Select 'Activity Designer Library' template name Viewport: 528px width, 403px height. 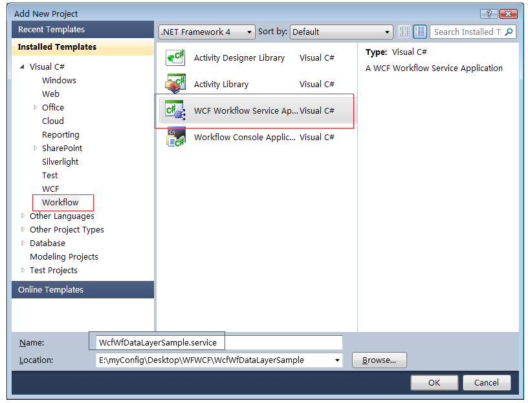239,57
